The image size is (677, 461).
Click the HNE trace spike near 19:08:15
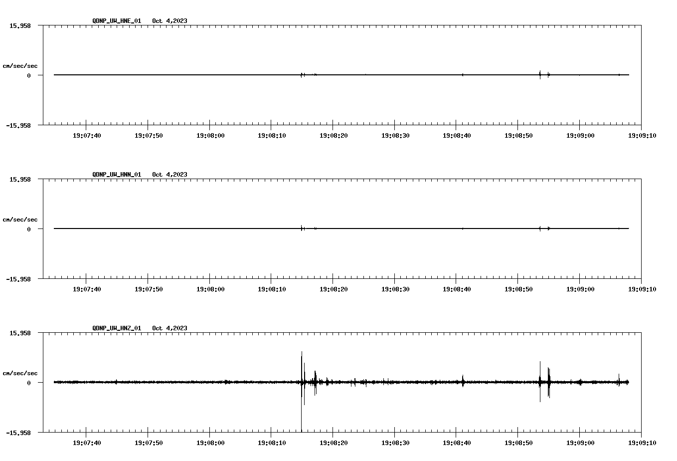302,75
